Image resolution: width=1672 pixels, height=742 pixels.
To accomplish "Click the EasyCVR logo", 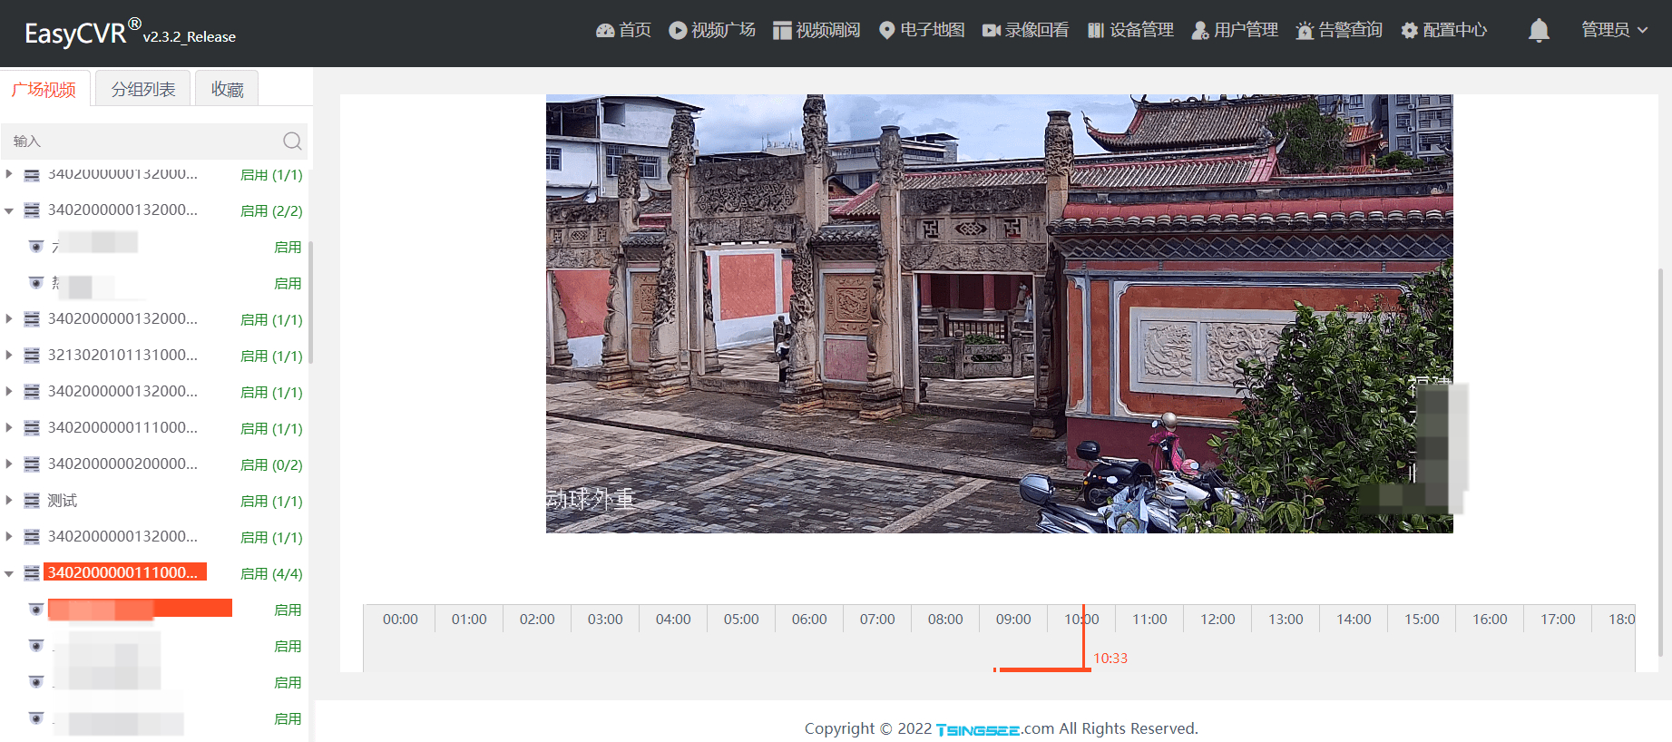I will point(130,33).
